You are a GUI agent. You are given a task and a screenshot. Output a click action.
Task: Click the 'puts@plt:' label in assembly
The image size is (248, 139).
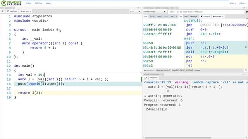click(x=193, y=20)
